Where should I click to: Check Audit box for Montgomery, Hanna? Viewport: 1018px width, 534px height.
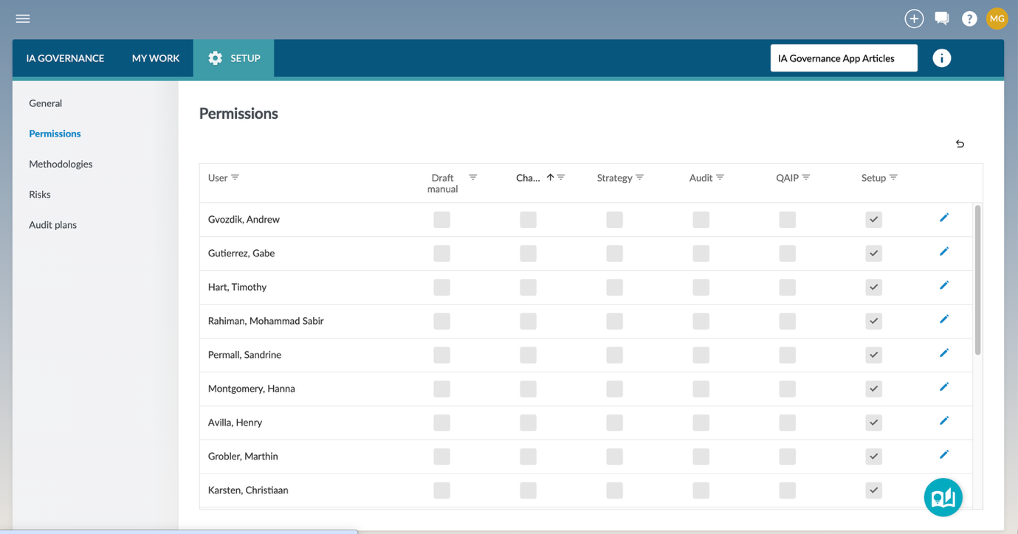pos(701,389)
